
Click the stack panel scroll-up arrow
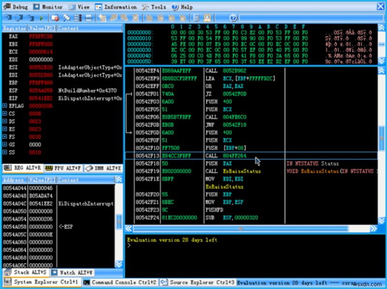coord(119,179)
